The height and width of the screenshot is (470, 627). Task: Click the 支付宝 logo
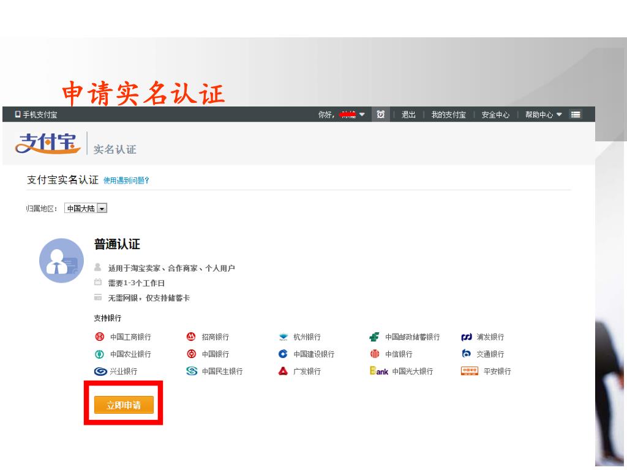[48, 143]
